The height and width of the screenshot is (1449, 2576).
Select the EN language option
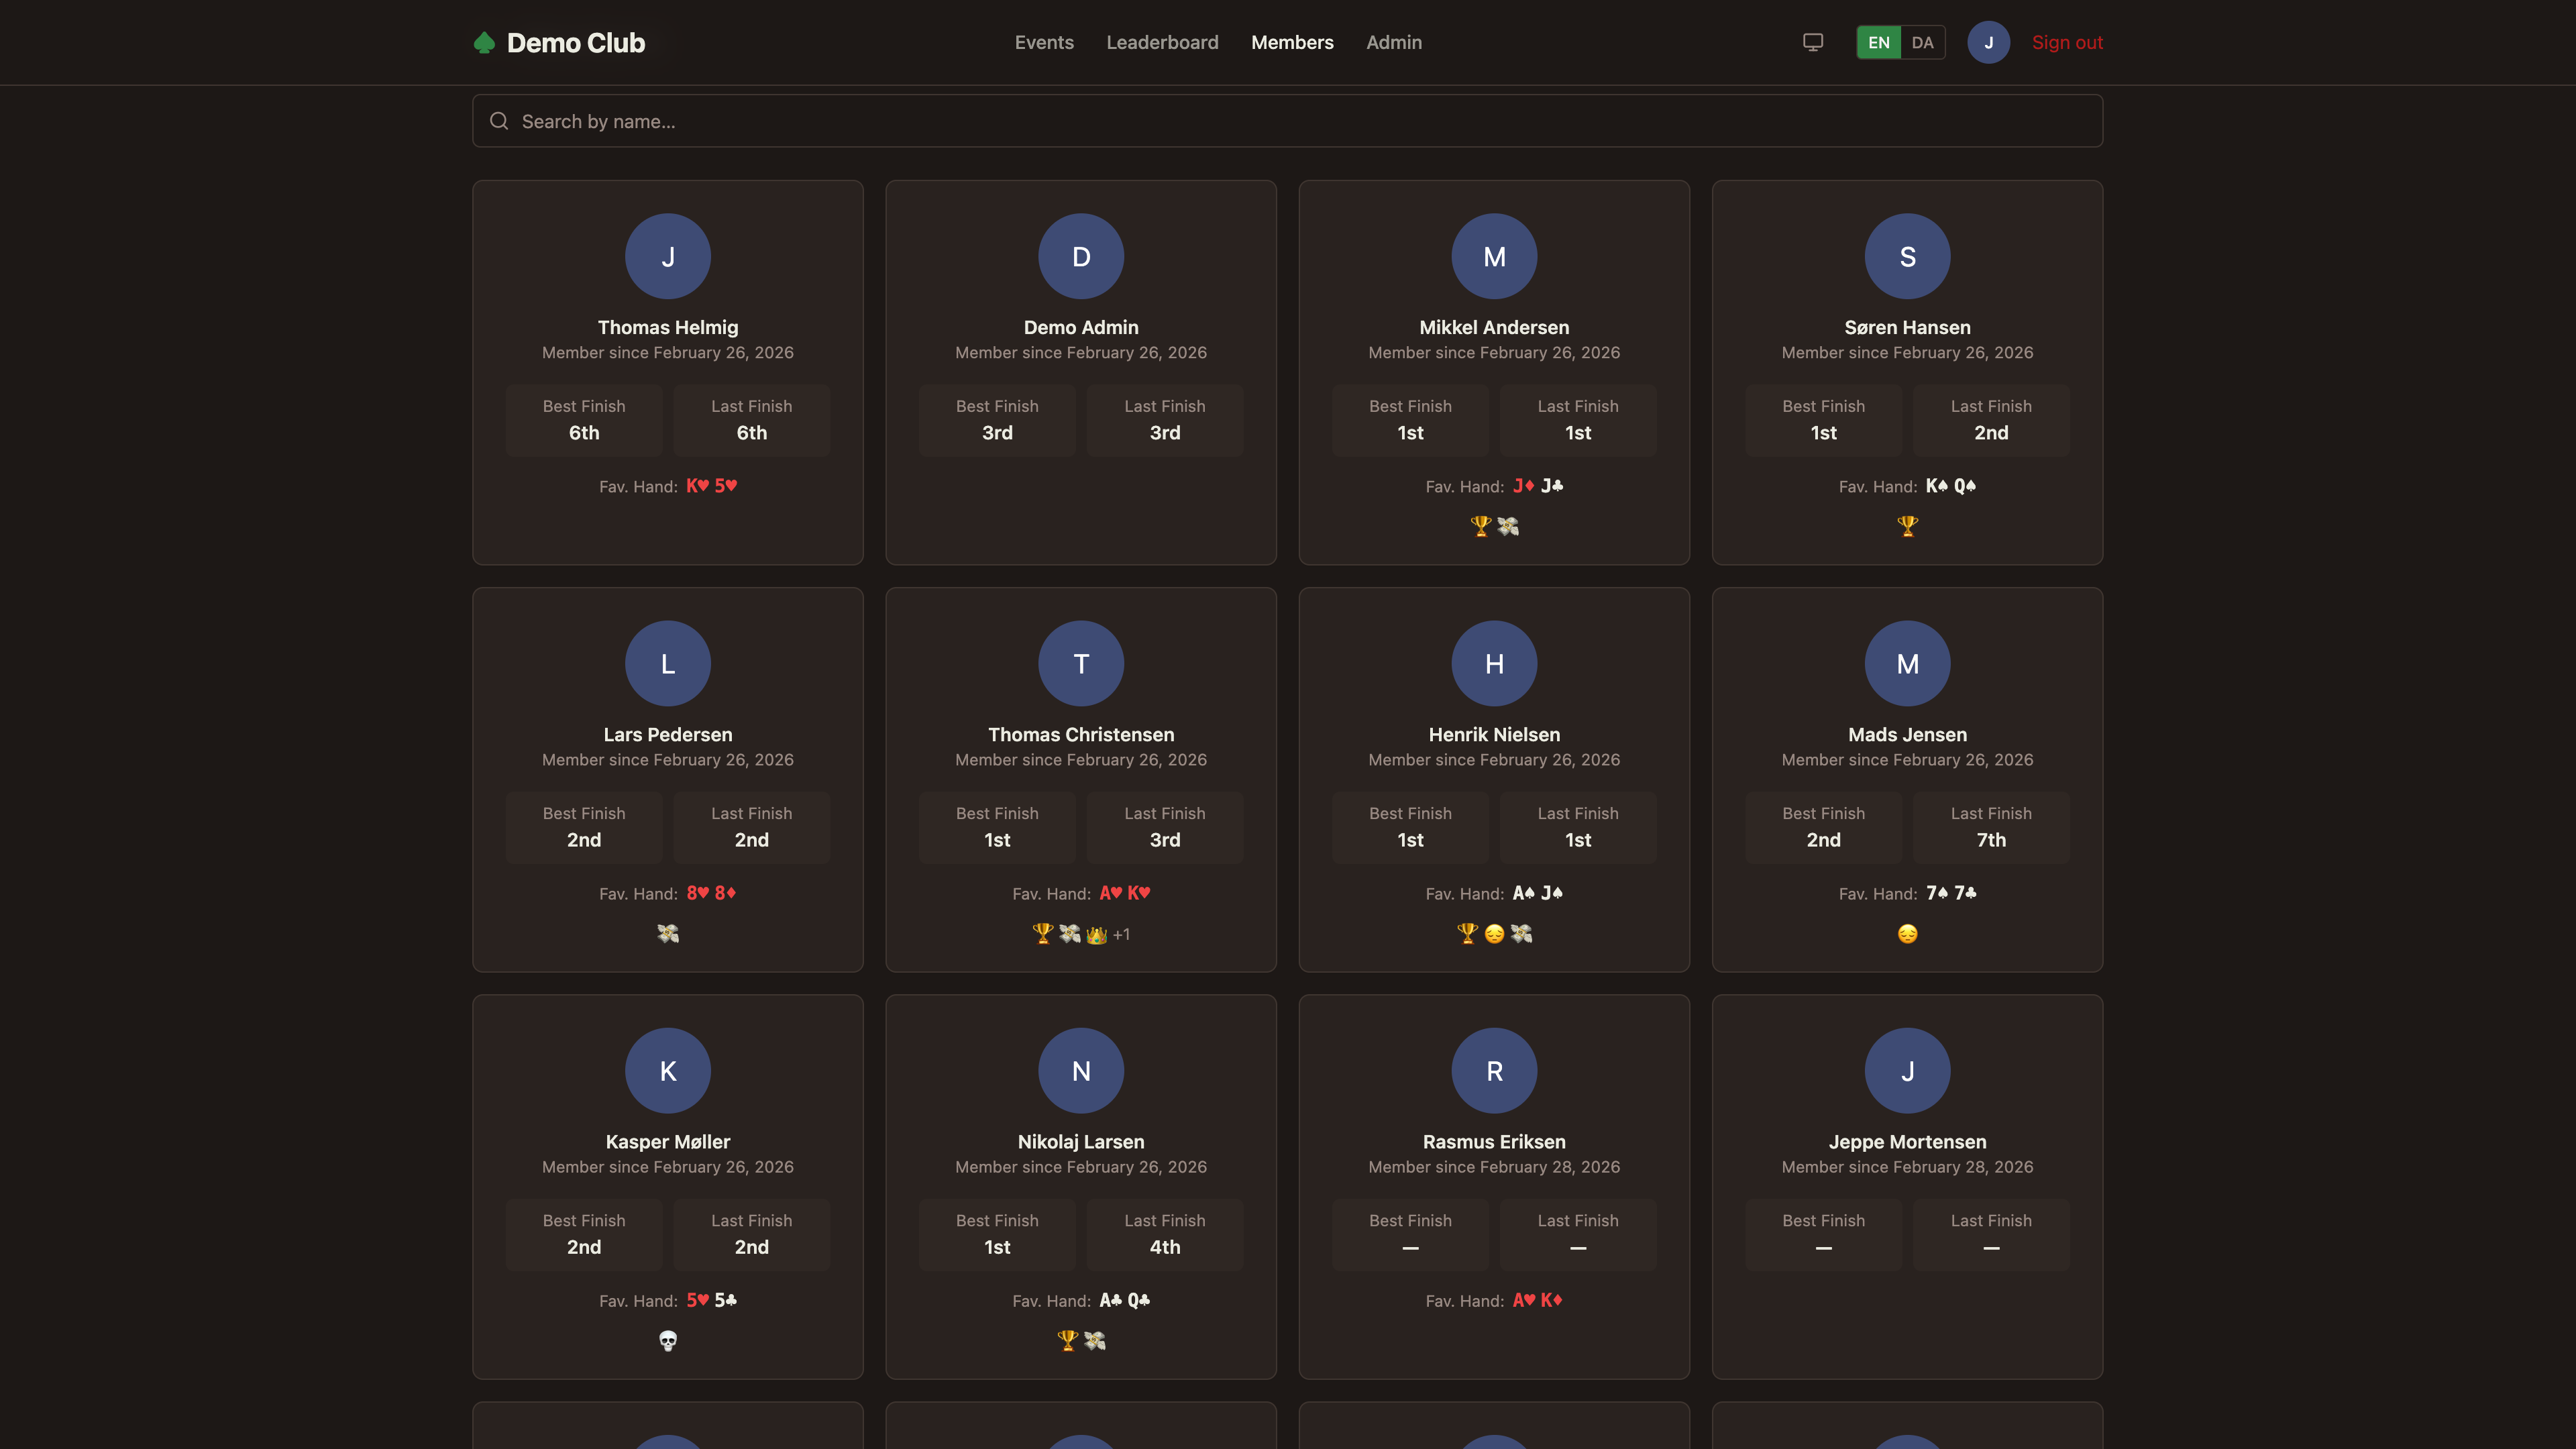coord(1878,42)
